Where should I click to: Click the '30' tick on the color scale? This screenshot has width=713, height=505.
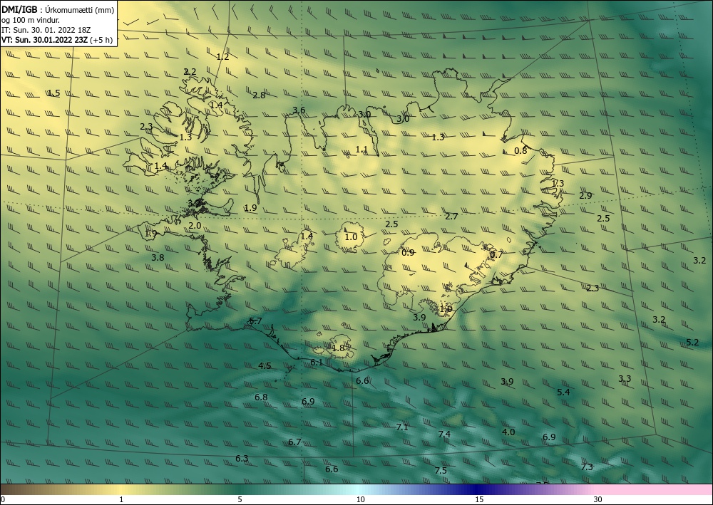point(598,500)
